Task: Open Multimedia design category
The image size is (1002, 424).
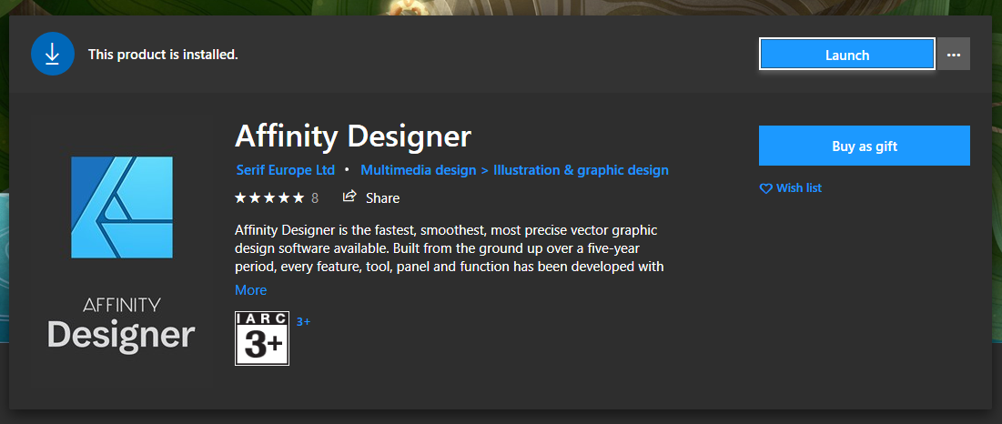Action: pos(419,170)
